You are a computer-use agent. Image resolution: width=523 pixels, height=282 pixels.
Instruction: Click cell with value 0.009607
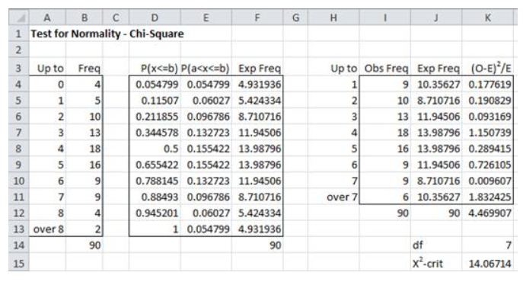[x=487, y=181]
